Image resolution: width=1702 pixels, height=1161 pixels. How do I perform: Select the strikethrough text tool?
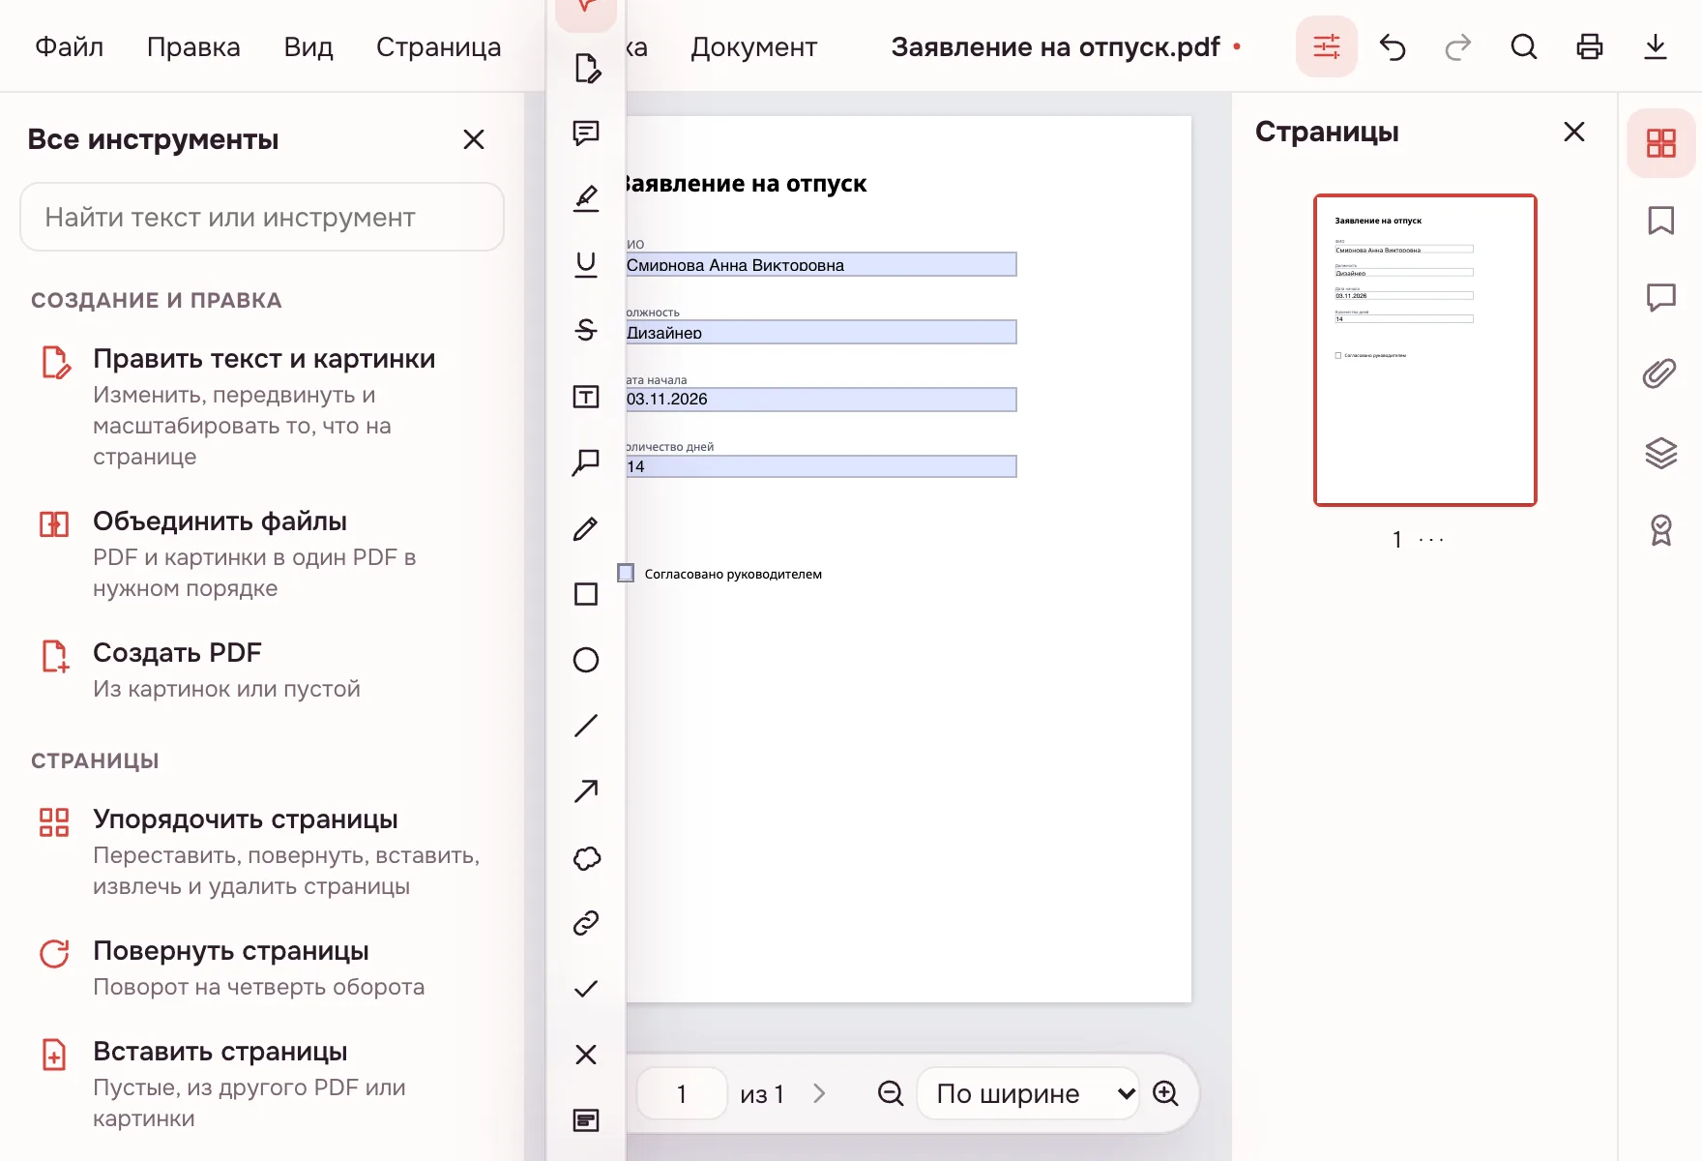click(586, 330)
